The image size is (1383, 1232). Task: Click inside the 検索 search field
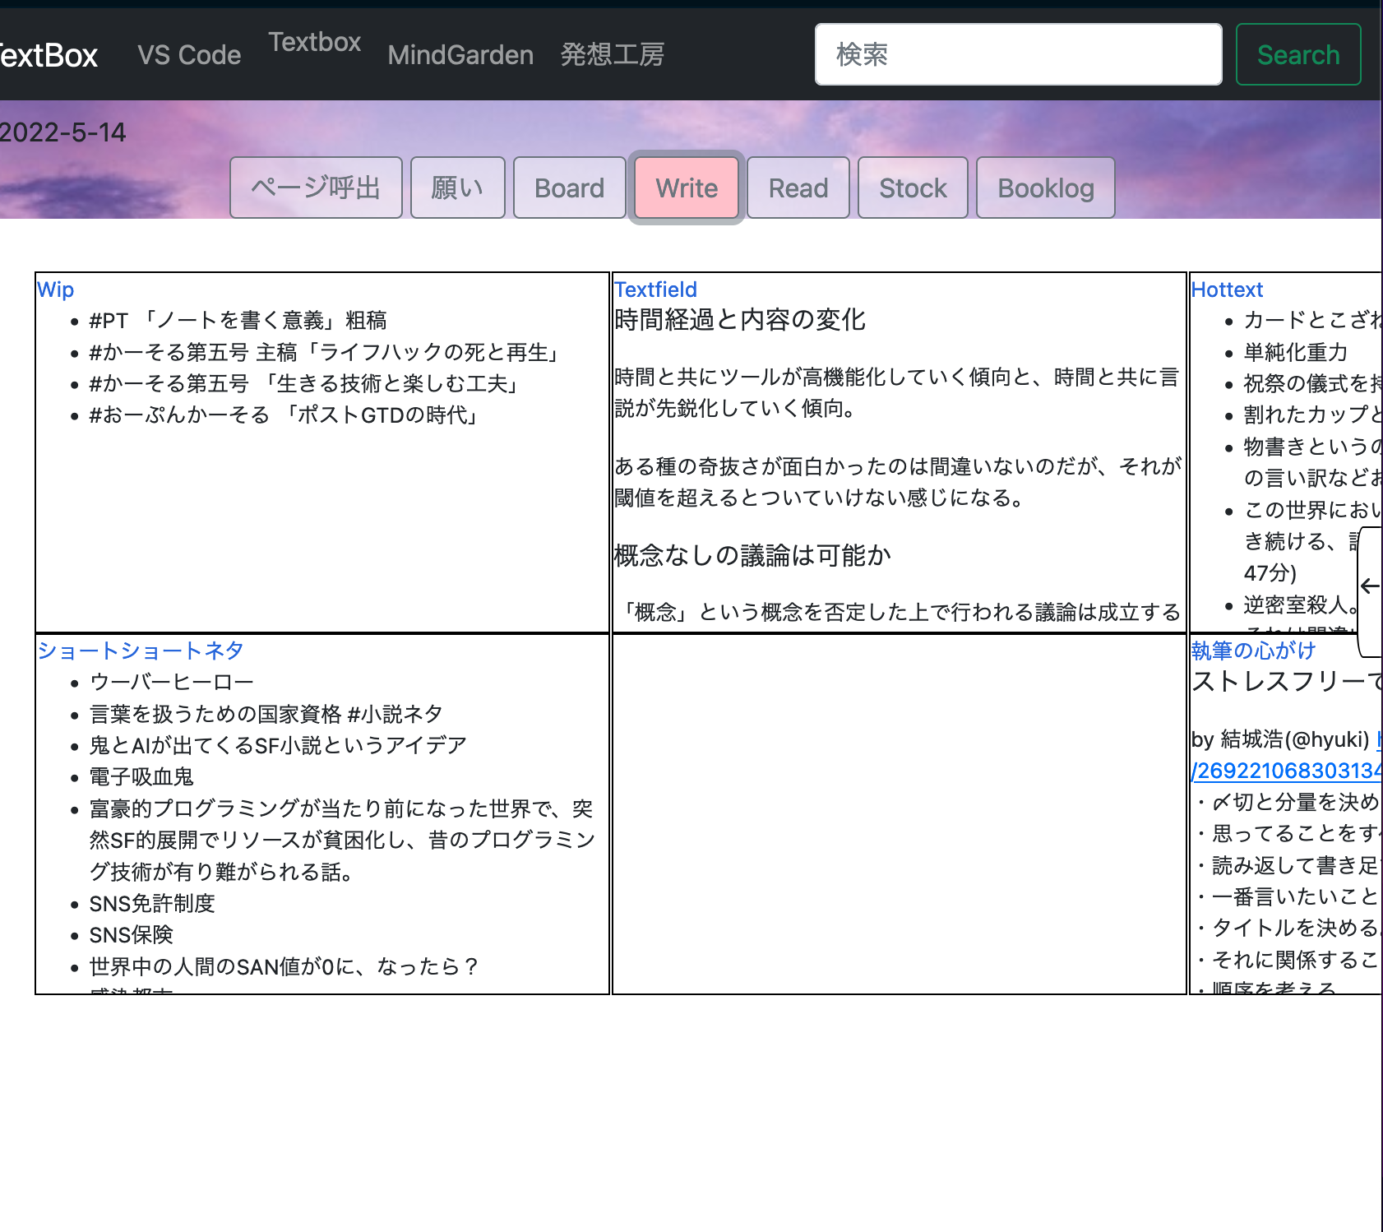[x=1018, y=54]
